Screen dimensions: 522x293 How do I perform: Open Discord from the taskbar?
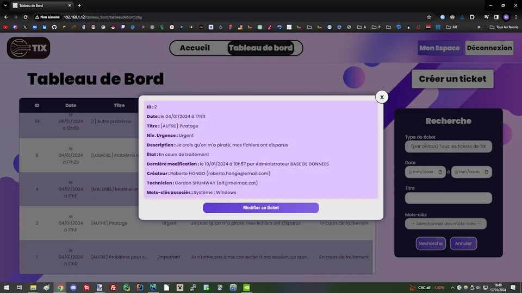pos(73,288)
